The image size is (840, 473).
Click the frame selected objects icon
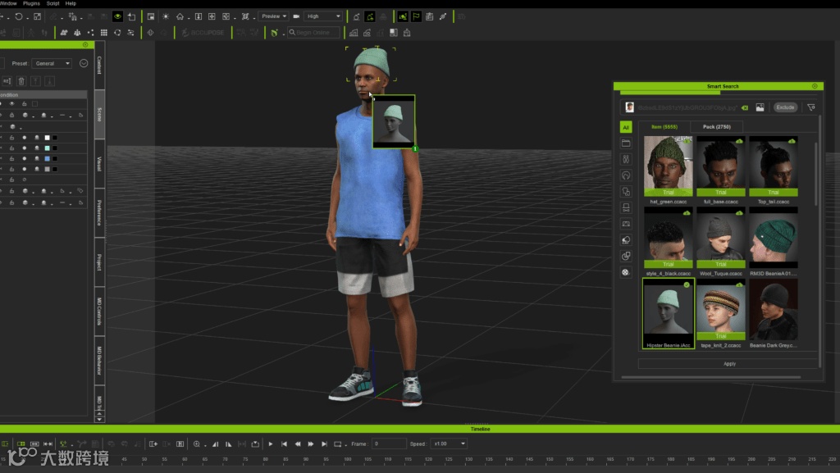[x=245, y=16]
